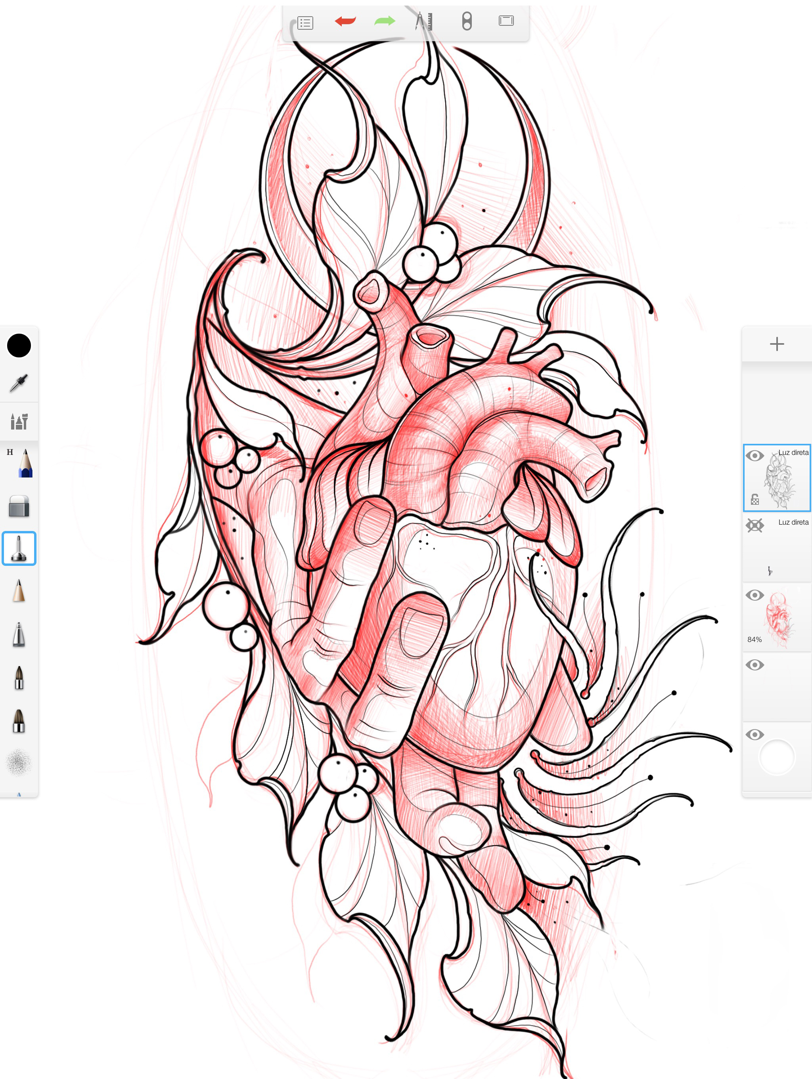The width and height of the screenshot is (812, 1079).
Task: Select the H hard pencil brush
Action: pyautogui.click(x=22, y=462)
